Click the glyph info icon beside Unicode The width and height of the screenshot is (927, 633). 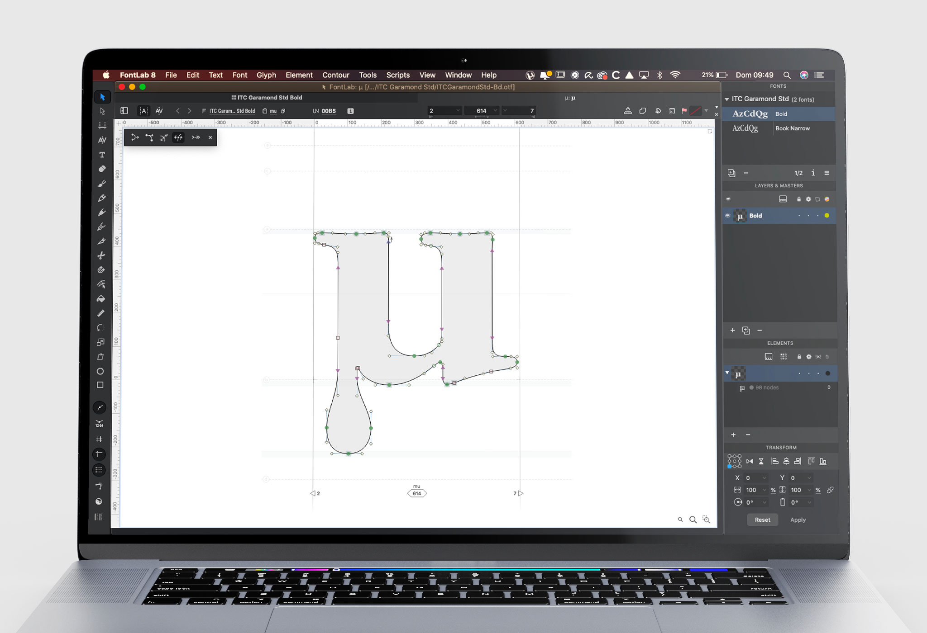350,111
